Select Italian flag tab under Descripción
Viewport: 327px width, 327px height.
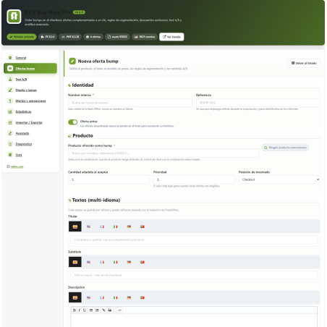point(116,297)
